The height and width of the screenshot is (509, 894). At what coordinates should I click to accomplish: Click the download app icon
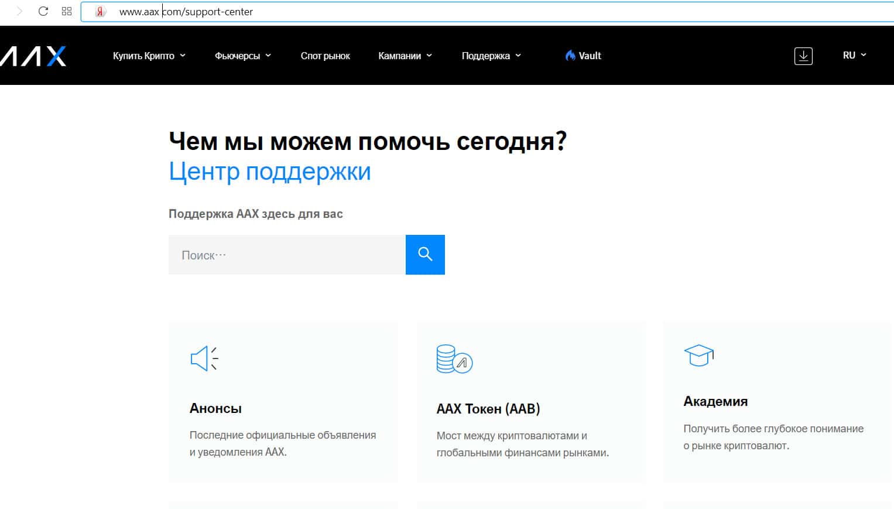tap(803, 56)
